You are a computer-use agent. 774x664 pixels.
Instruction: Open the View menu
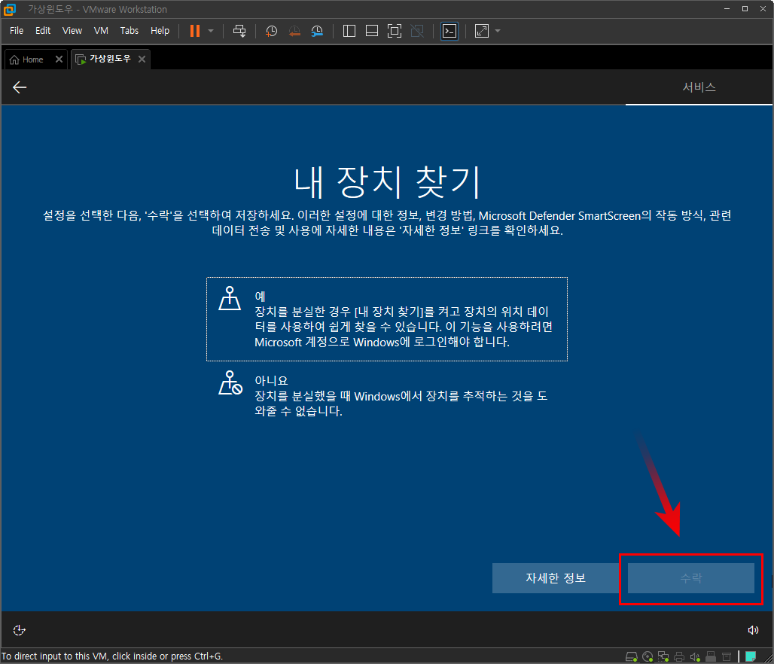click(72, 31)
